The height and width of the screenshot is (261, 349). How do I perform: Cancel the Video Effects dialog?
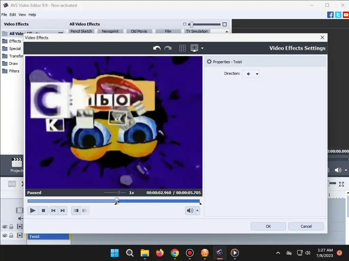point(306,226)
